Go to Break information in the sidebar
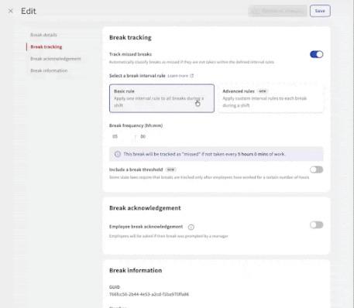Viewport: 354px width, 308px height. 49,70
